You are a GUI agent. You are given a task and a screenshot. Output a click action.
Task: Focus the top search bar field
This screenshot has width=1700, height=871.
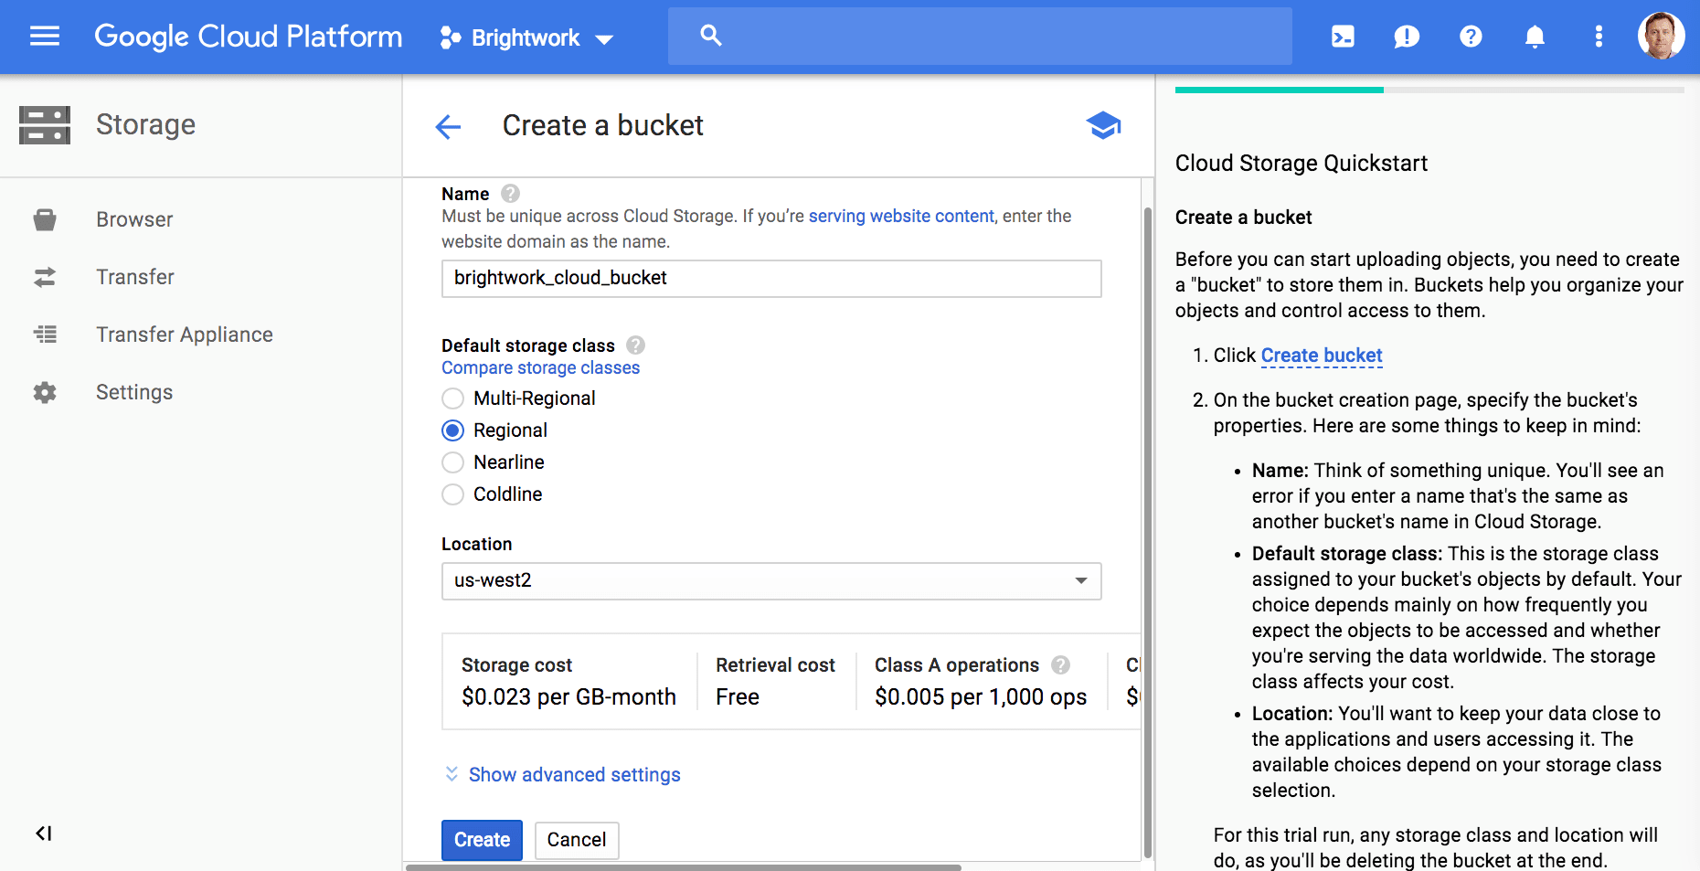(x=980, y=36)
